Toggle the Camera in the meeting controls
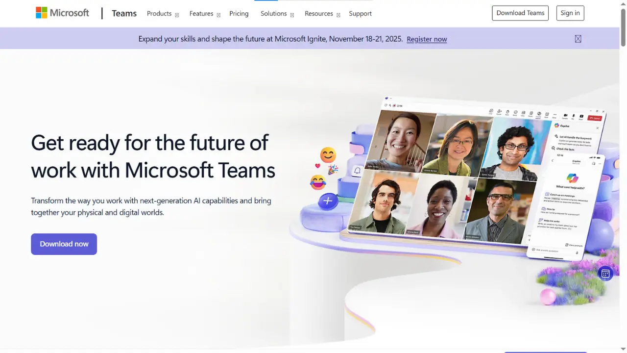 pyautogui.click(x=565, y=115)
